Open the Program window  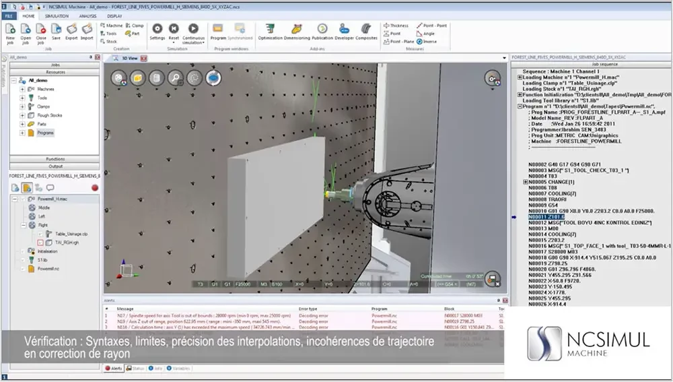coord(218,32)
